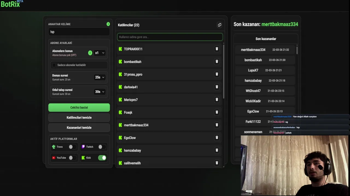The width and height of the screenshot is (350, 196).
Task: Check Sadece aboneler katilabilir checkbox
Action: pos(54,65)
